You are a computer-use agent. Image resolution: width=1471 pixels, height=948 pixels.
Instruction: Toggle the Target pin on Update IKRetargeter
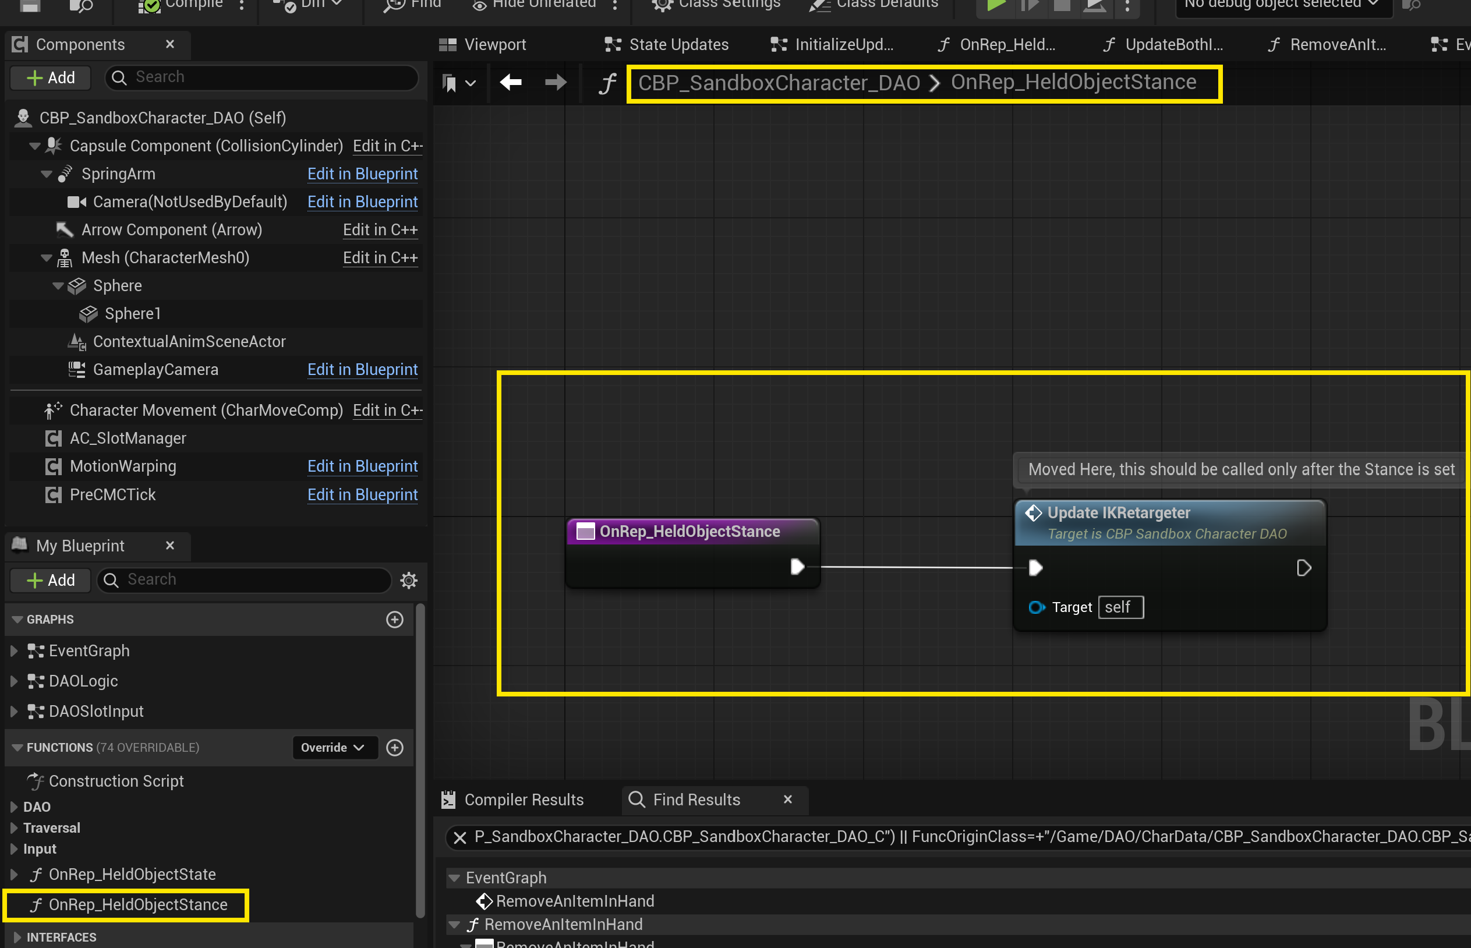click(x=1036, y=607)
